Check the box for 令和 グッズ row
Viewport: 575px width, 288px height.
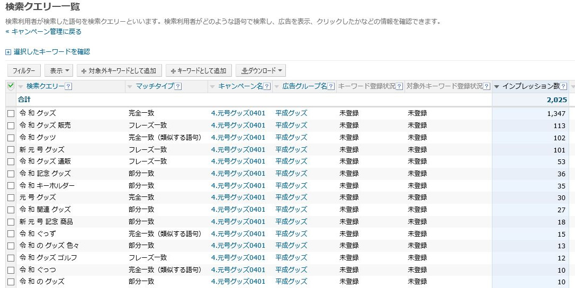pos(11,113)
